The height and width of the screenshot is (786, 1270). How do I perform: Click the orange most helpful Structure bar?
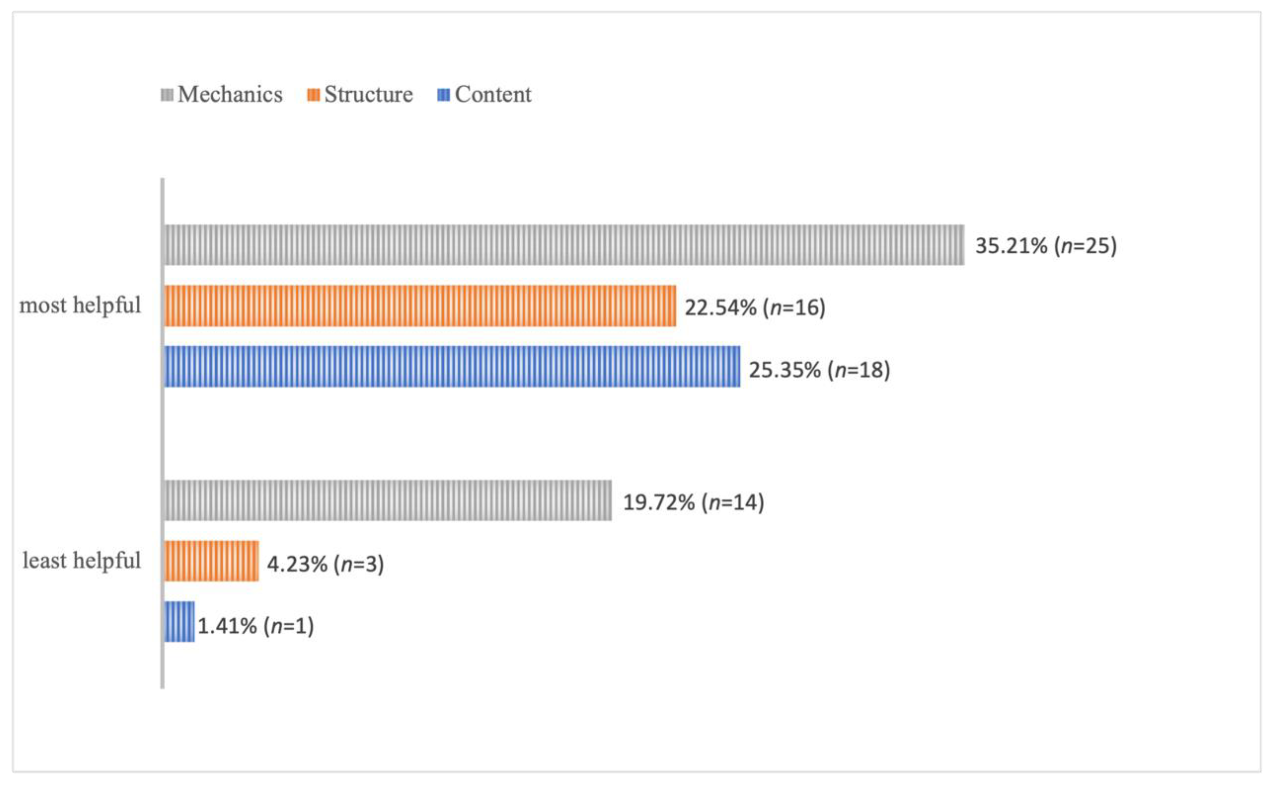pyautogui.click(x=420, y=306)
